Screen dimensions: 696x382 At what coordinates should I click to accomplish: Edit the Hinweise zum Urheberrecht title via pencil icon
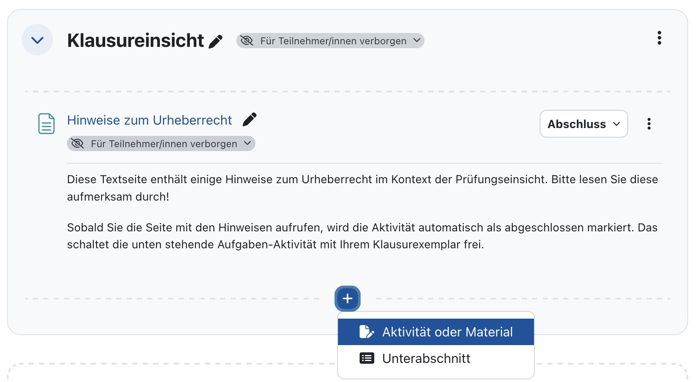coord(250,119)
